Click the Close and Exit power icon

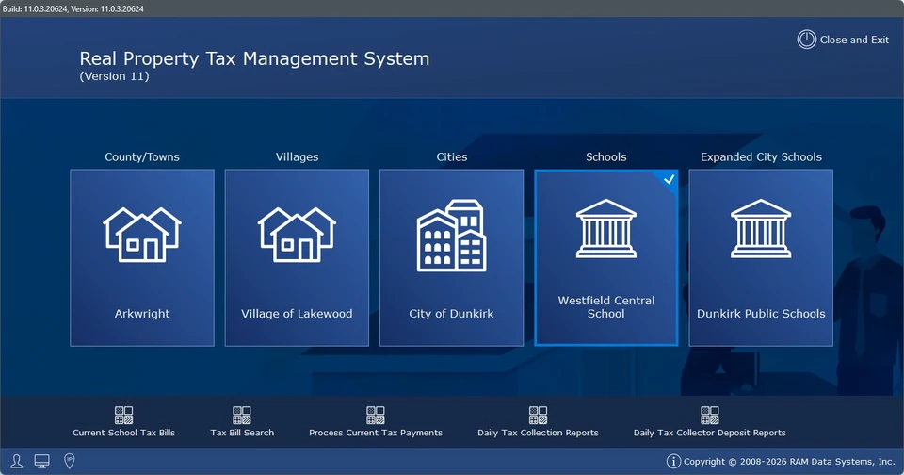pos(807,40)
